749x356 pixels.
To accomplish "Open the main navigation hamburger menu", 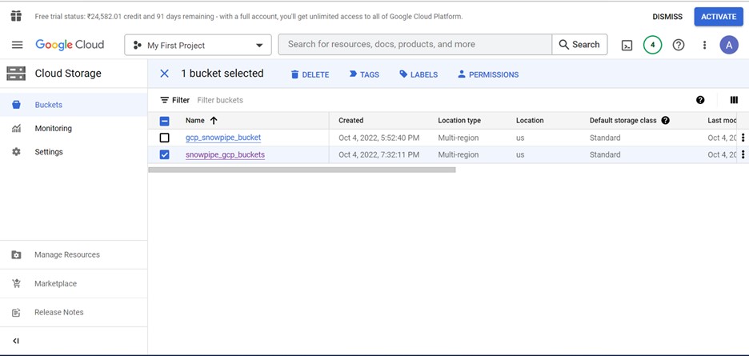I will pyautogui.click(x=17, y=45).
